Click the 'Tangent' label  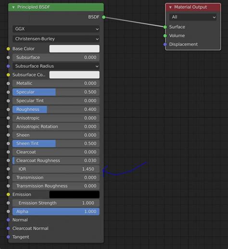[21, 237]
